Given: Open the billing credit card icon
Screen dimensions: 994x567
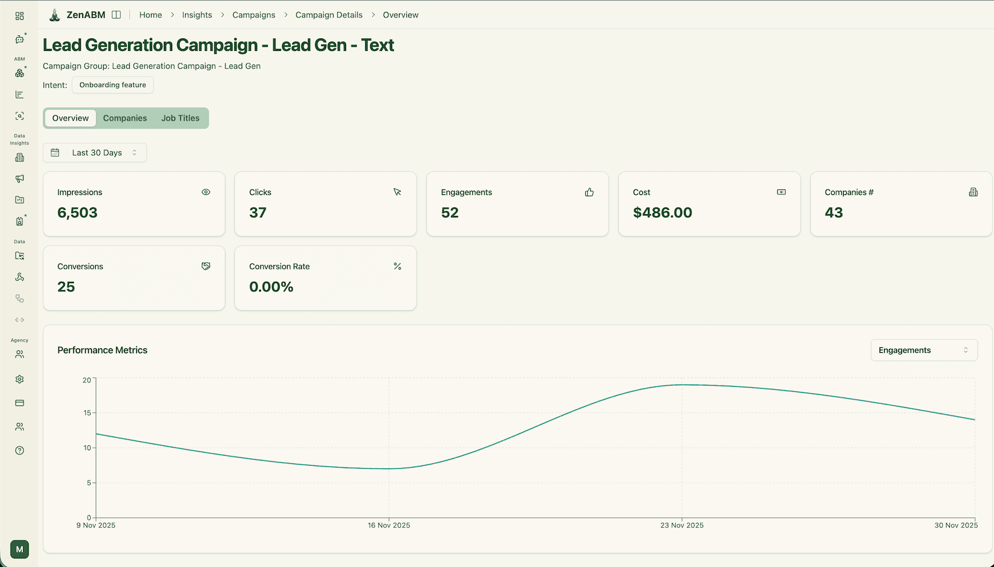Looking at the screenshot, I should [19, 403].
